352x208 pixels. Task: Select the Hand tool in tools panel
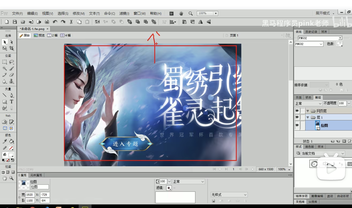[x=5, y=178]
